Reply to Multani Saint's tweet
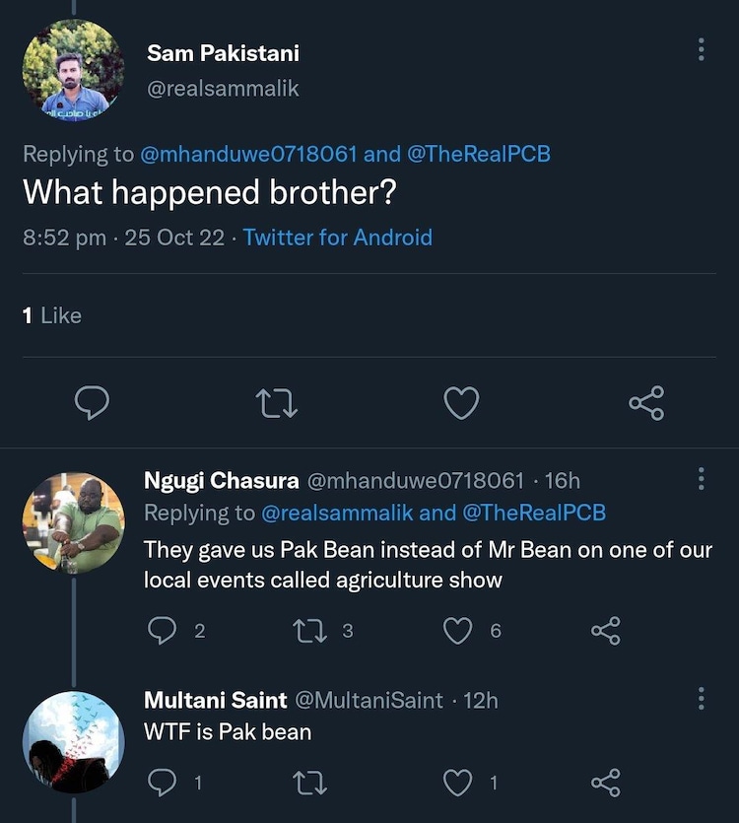Viewport: 739px width, 823px height. point(162,784)
